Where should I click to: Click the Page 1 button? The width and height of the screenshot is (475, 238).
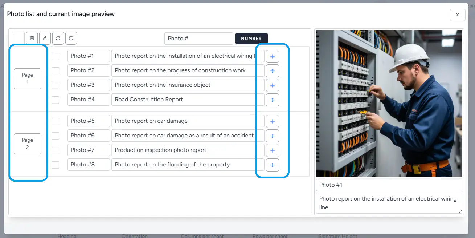pyautogui.click(x=28, y=79)
